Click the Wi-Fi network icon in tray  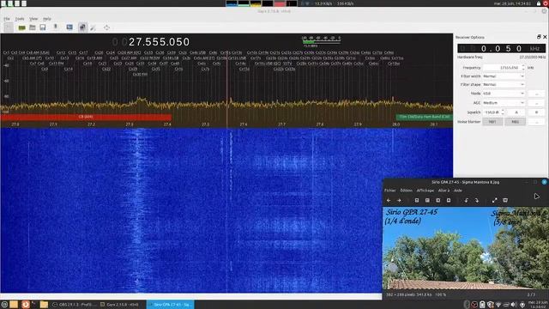tap(498, 305)
